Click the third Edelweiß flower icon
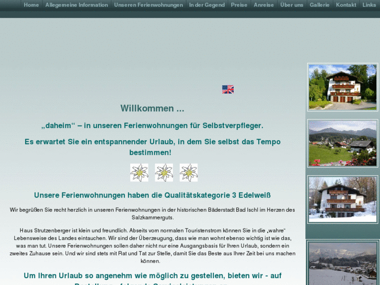The height and width of the screenshot is (285, 380). [x=189, y=173]
